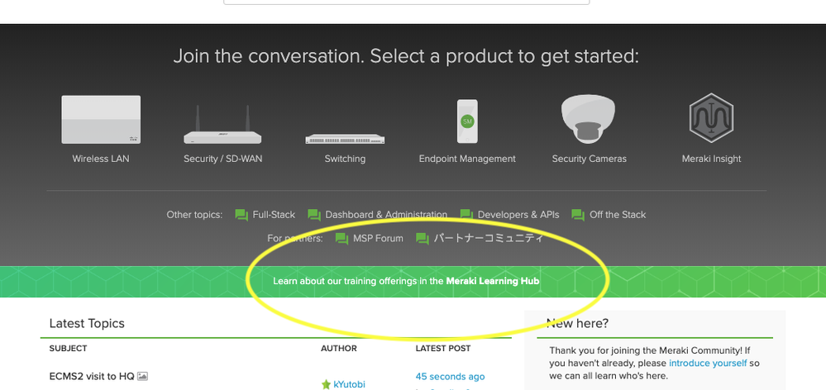Click the Developers & APIs chat icon
Image resolution: width=826 pixels, height=390 pixels.
point(466,215)
